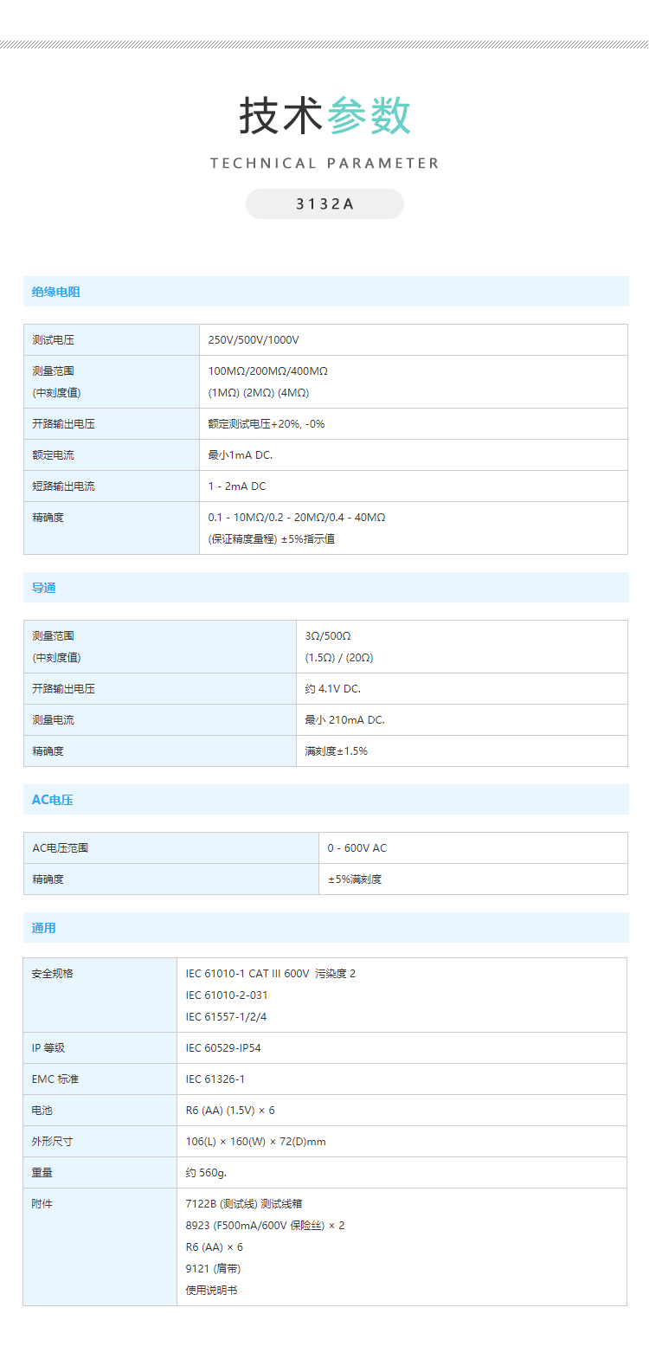
Task: Click the 外形尺寸 label
Action: pyautogui.click(x=53, y=1142)
